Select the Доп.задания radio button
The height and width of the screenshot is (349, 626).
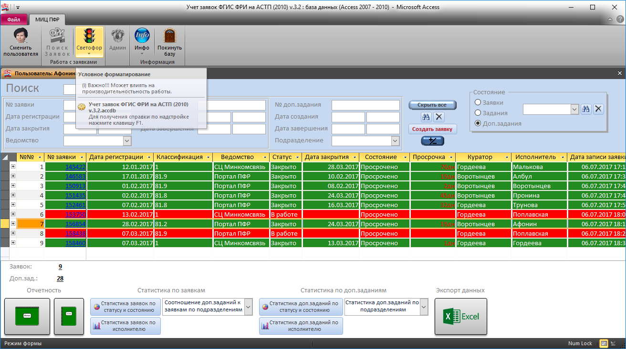point(478,123)
